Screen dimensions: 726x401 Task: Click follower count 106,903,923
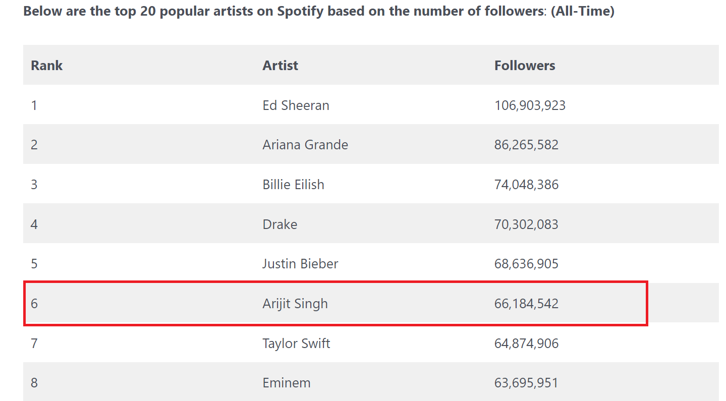(x=530, y=105)
